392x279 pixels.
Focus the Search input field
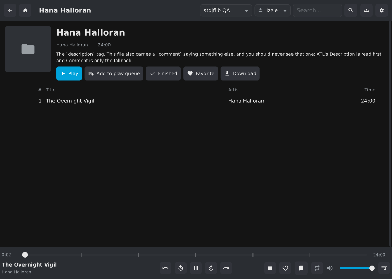click(x=317, y=10)
